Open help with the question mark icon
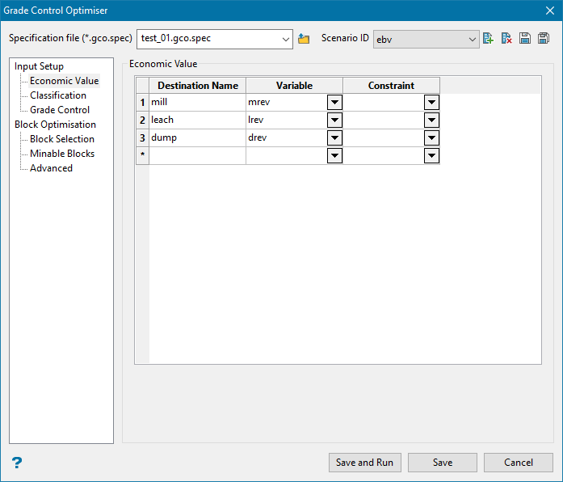 click(x=16, y=463)
